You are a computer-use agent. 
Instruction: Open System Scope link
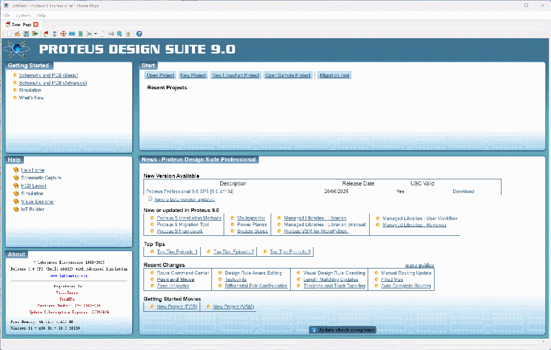coord(252,231)
